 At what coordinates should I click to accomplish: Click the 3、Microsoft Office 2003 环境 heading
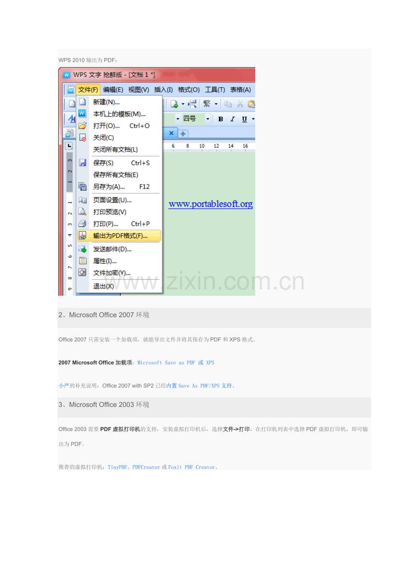(x=104, y=405)
